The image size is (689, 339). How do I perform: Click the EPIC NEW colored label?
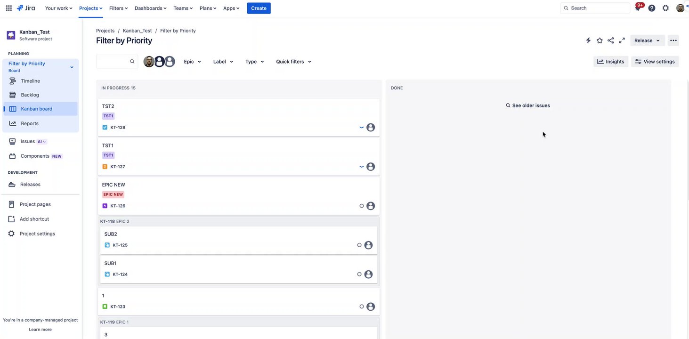point(113,194)
